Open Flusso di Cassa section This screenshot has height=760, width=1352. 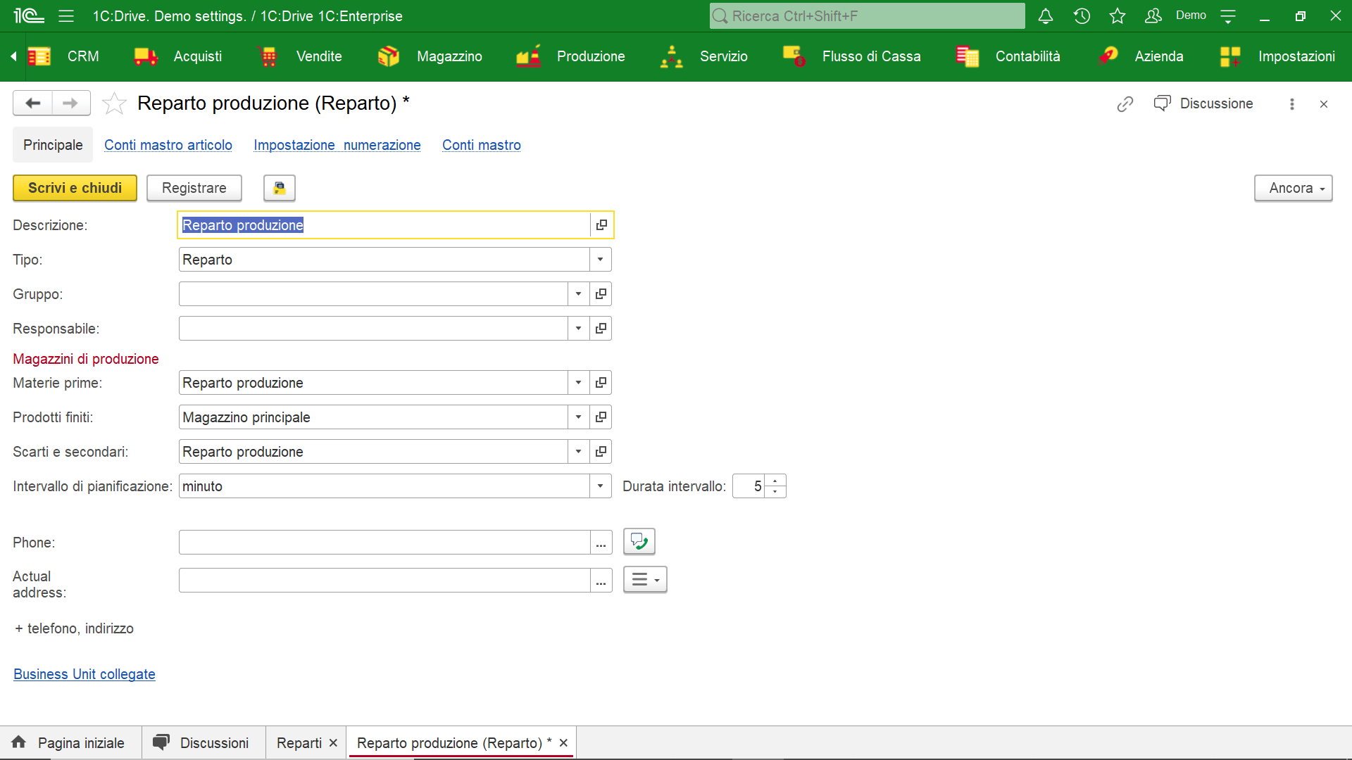pos(851,56)
